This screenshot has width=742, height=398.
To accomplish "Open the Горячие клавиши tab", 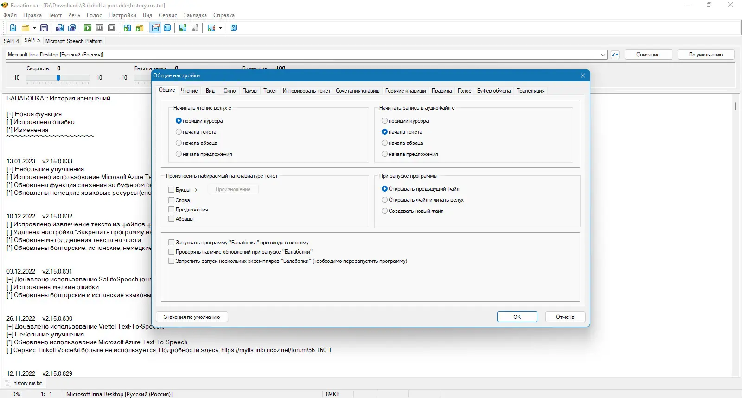I will tap(405, 91).
